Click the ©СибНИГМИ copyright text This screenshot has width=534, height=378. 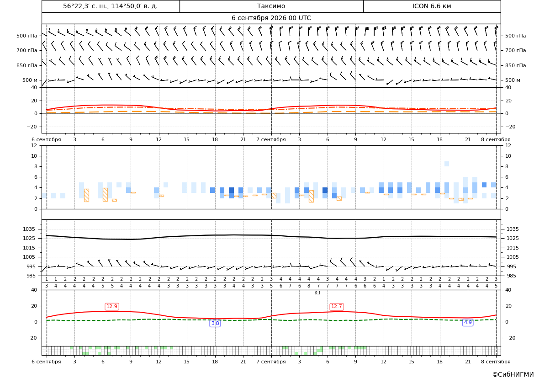[x=513, y=375]
